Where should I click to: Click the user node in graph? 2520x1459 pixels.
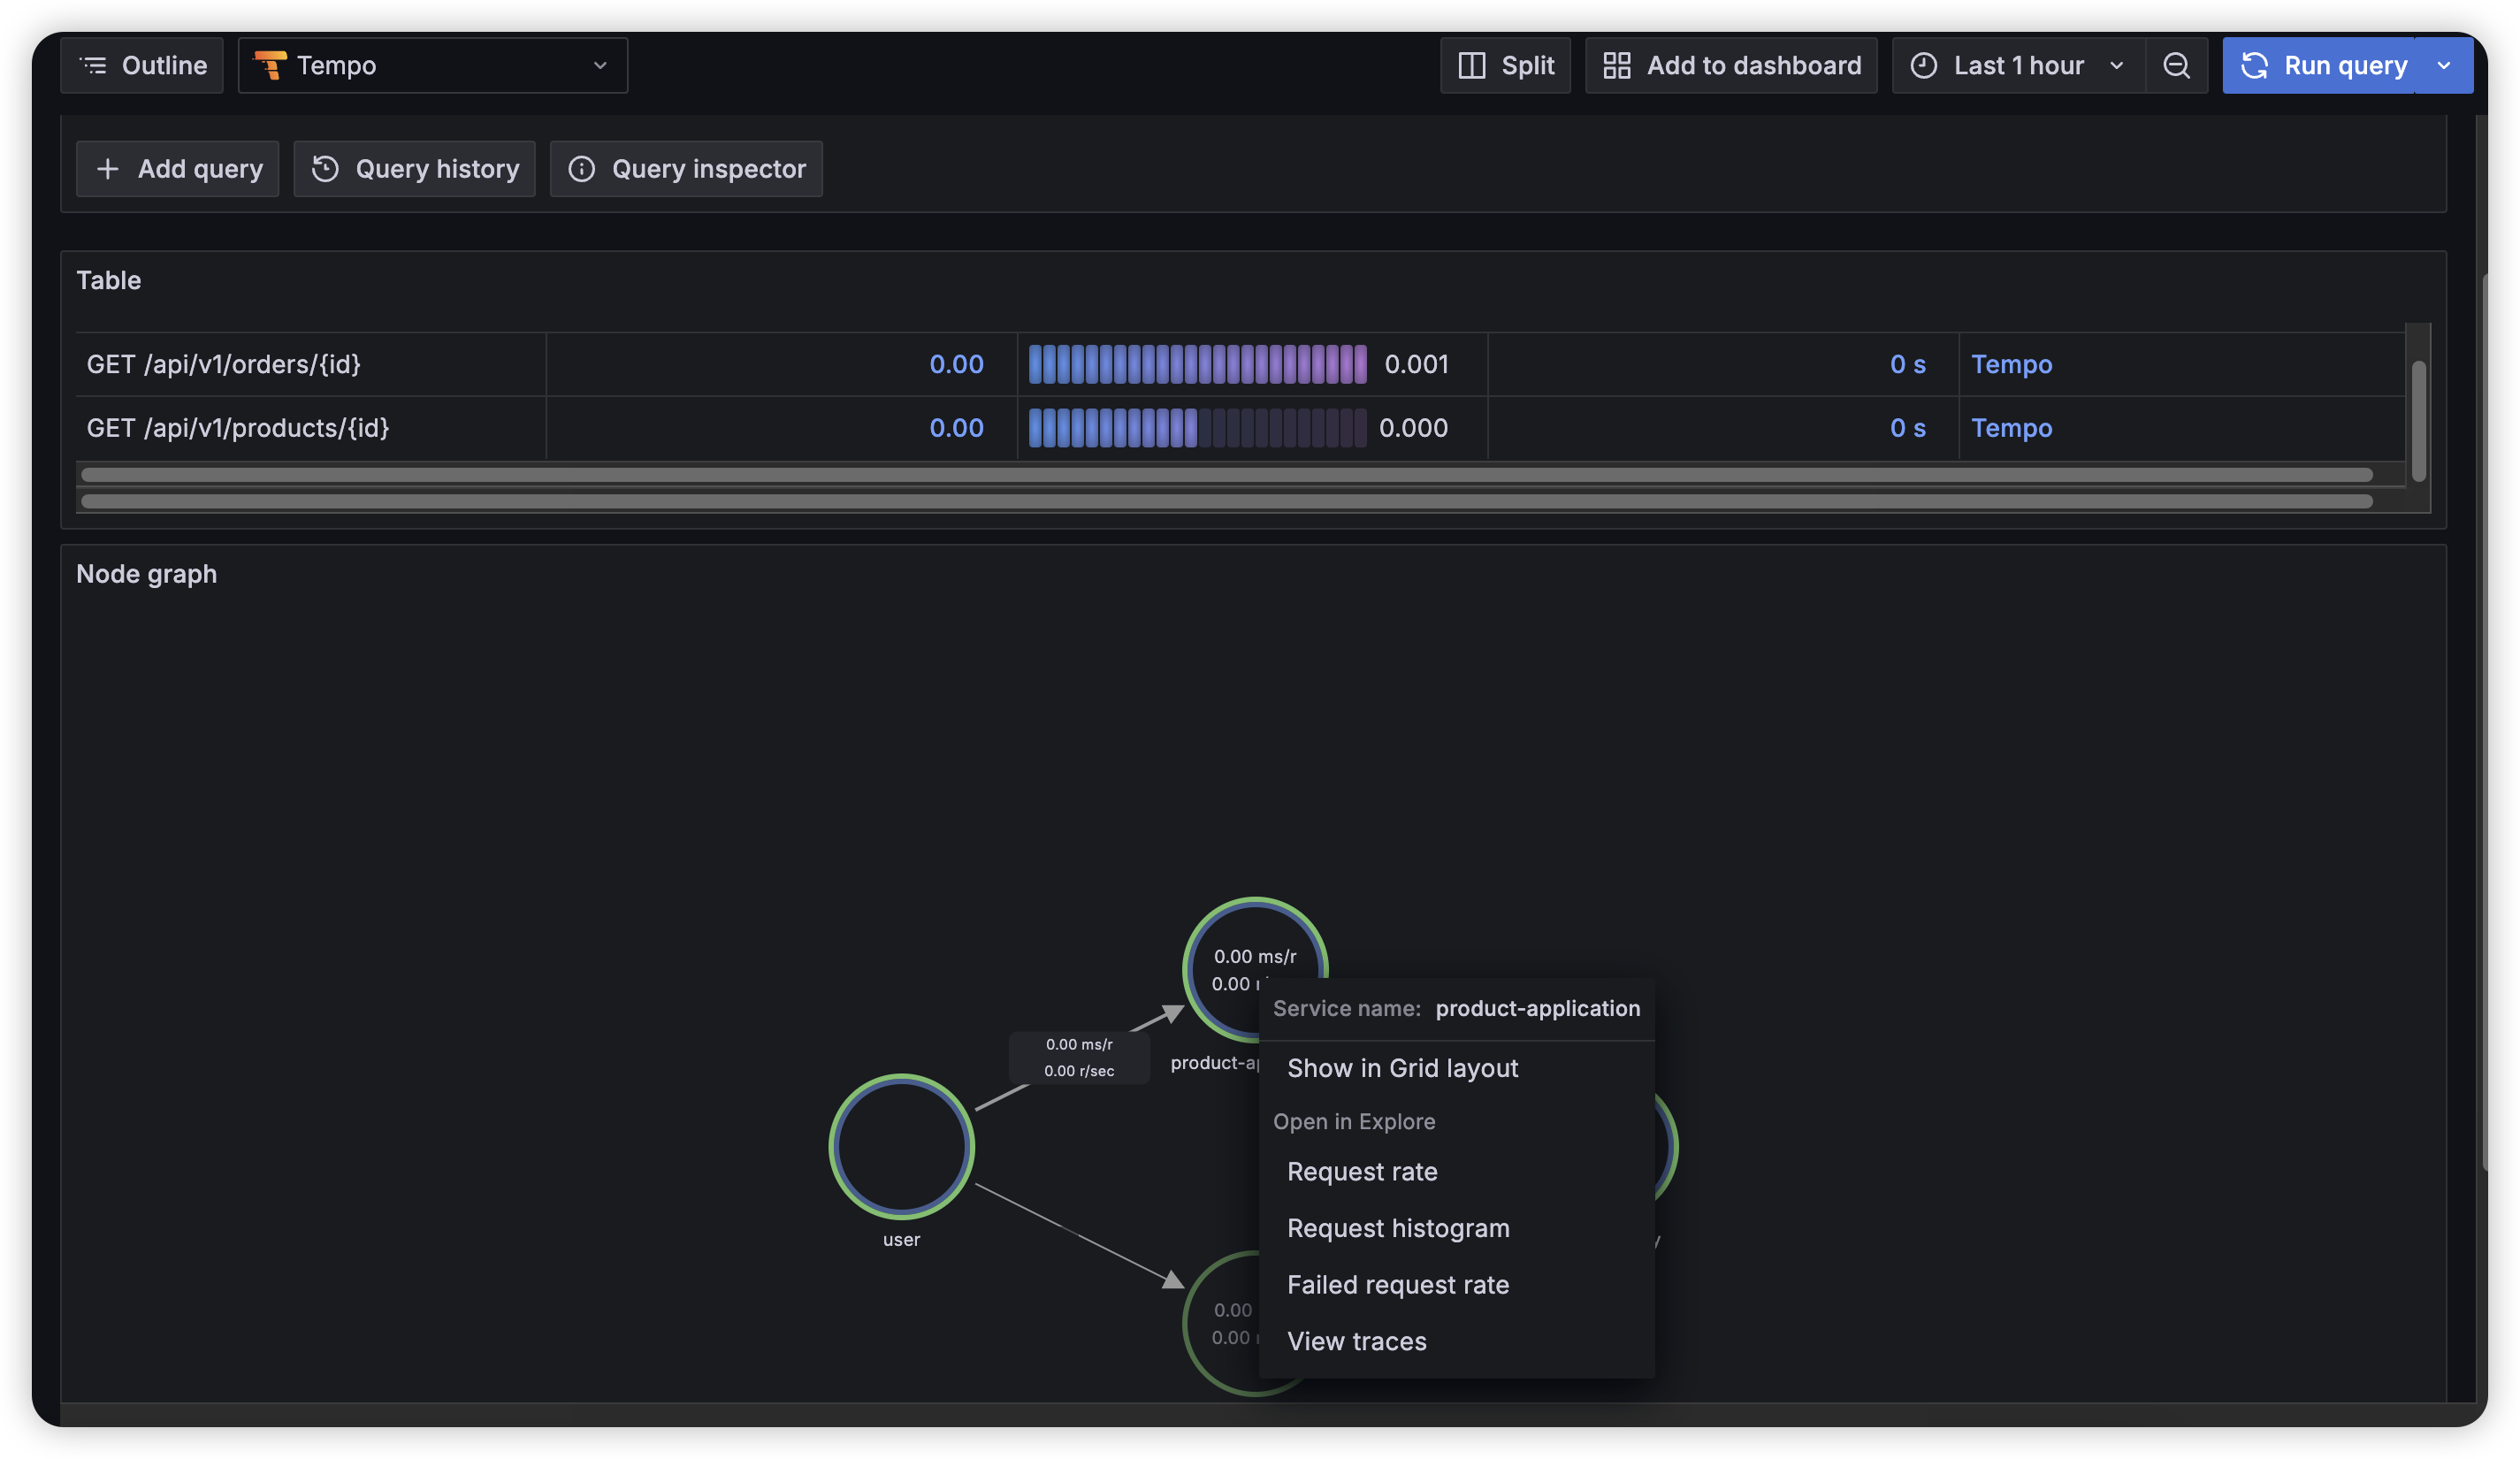click(x=901, y=1147)
